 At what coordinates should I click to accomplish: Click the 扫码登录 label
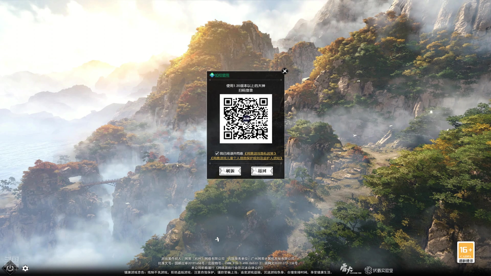click(245, 90)
